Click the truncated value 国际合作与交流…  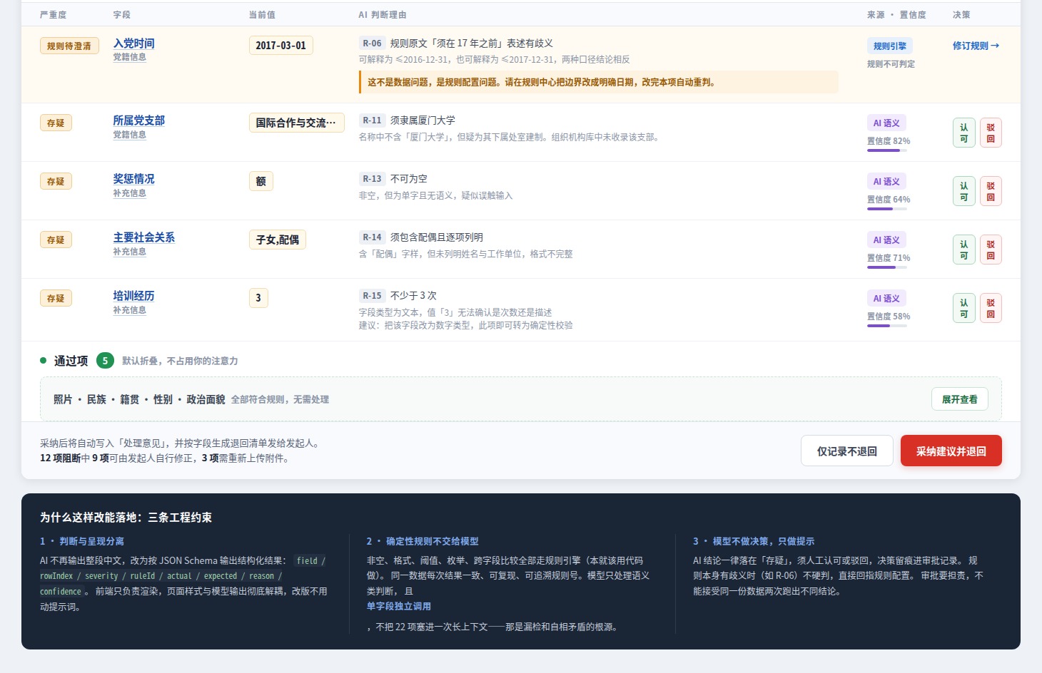(296, 123)
